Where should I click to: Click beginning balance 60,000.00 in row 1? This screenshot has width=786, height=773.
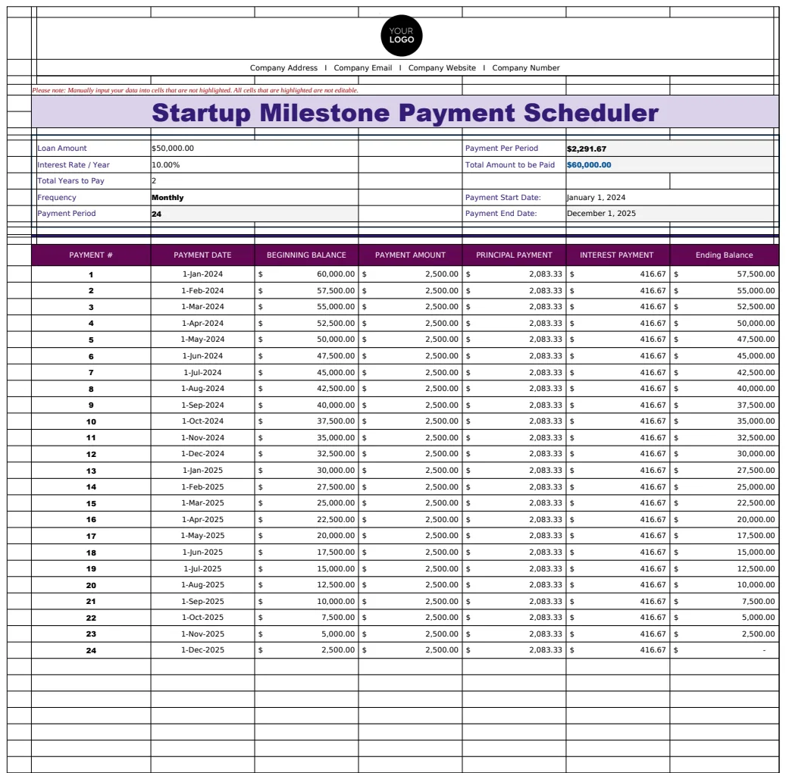pos(306,274)
